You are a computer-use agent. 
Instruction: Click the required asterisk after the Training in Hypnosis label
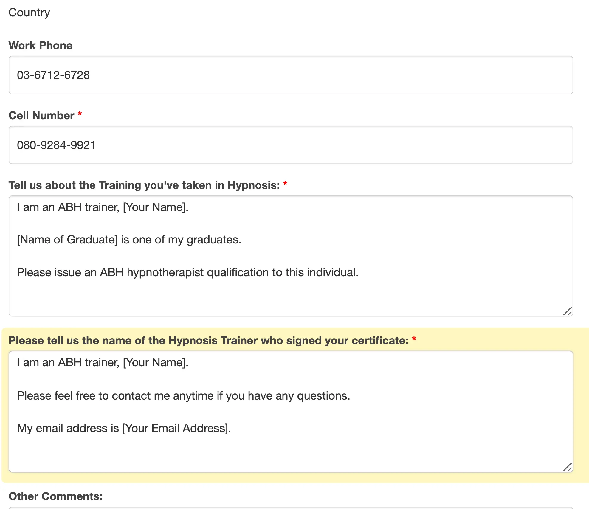click(285, 184)
